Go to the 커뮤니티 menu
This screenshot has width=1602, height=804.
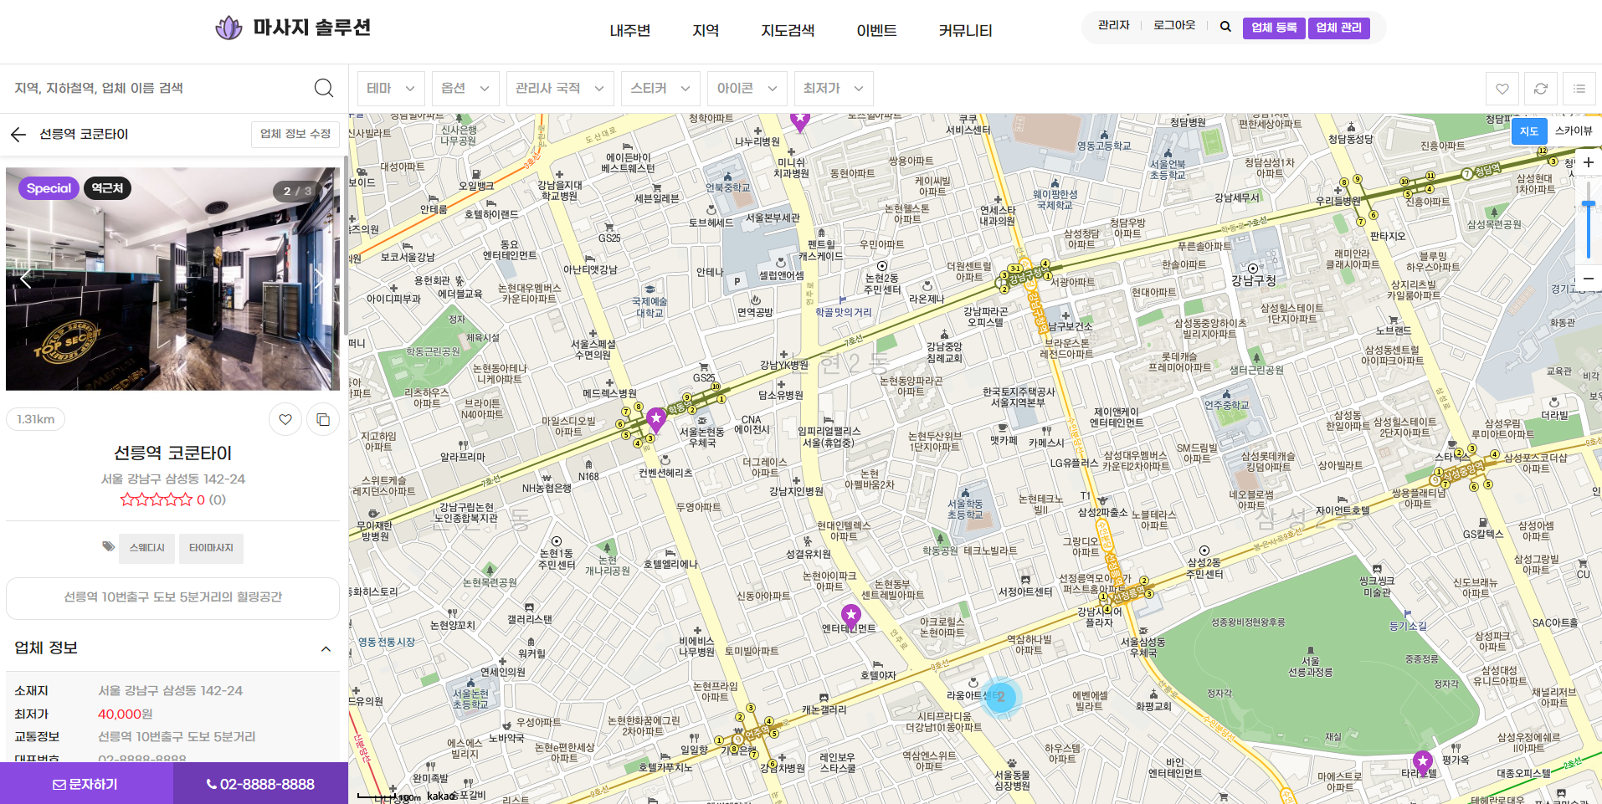(x=964, y=31)
